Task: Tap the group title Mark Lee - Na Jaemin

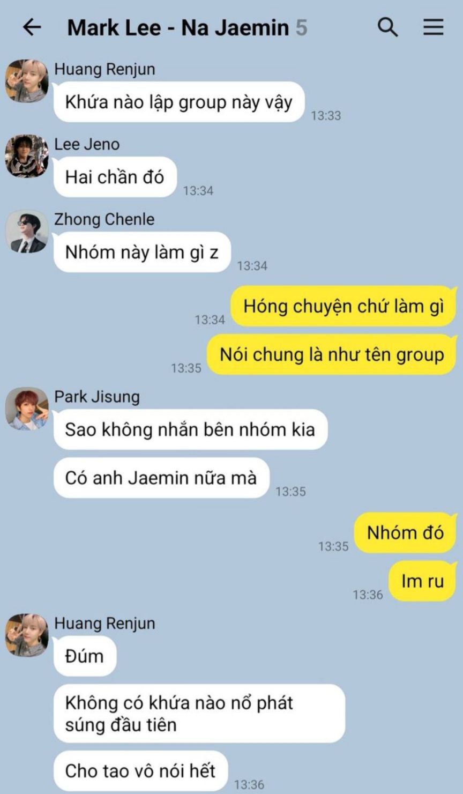Action: [178, 27]
